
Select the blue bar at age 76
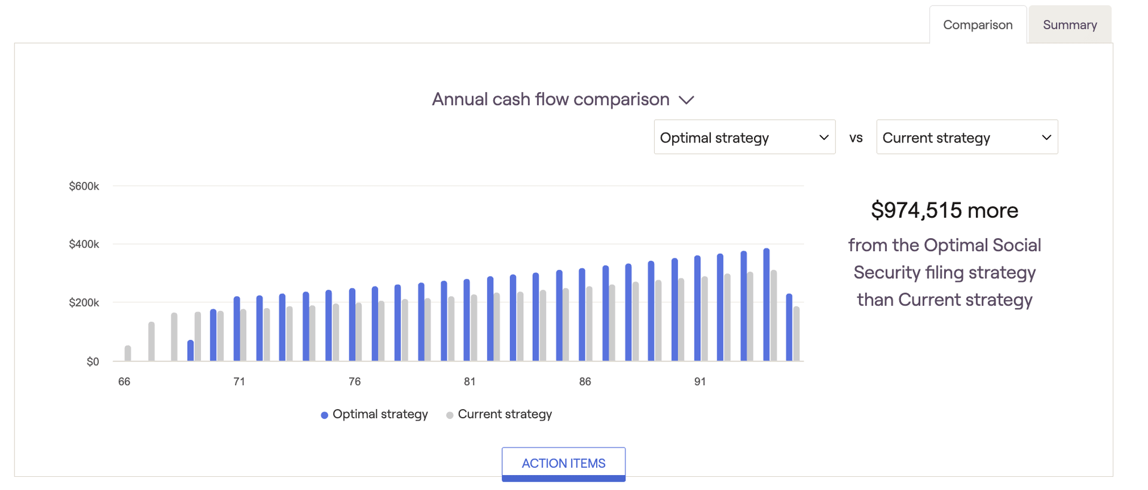point(352,324)
